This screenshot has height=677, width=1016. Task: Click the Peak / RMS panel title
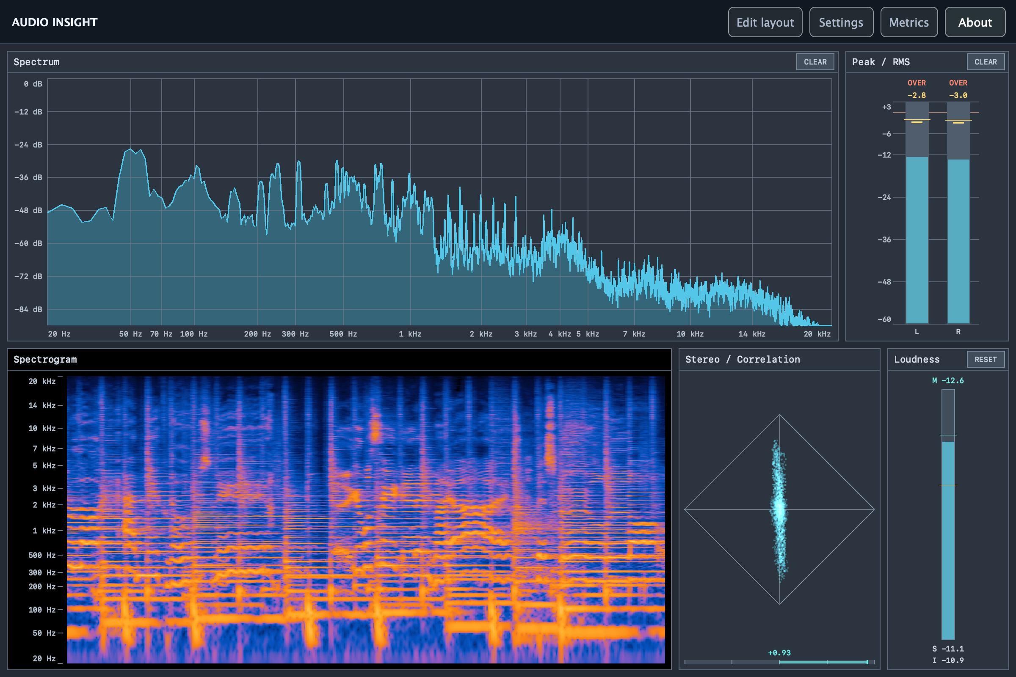pos(881,62)
